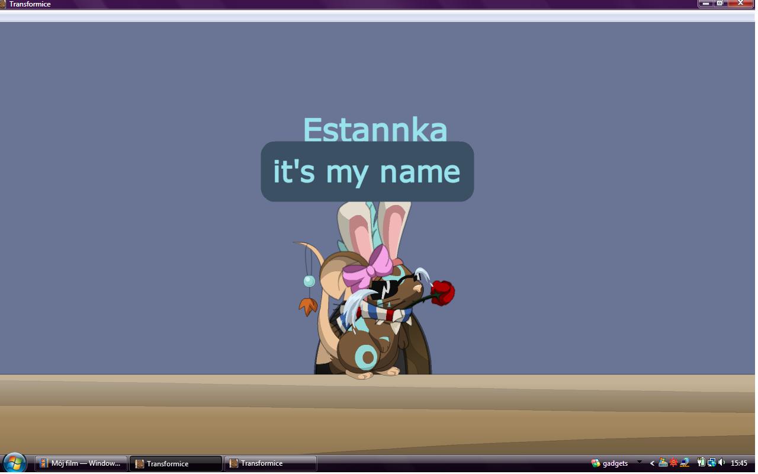The width and height of the screenshot is (758, 474).
Task: Open the gadgets dropdown arrow
Action: point(638,463)
